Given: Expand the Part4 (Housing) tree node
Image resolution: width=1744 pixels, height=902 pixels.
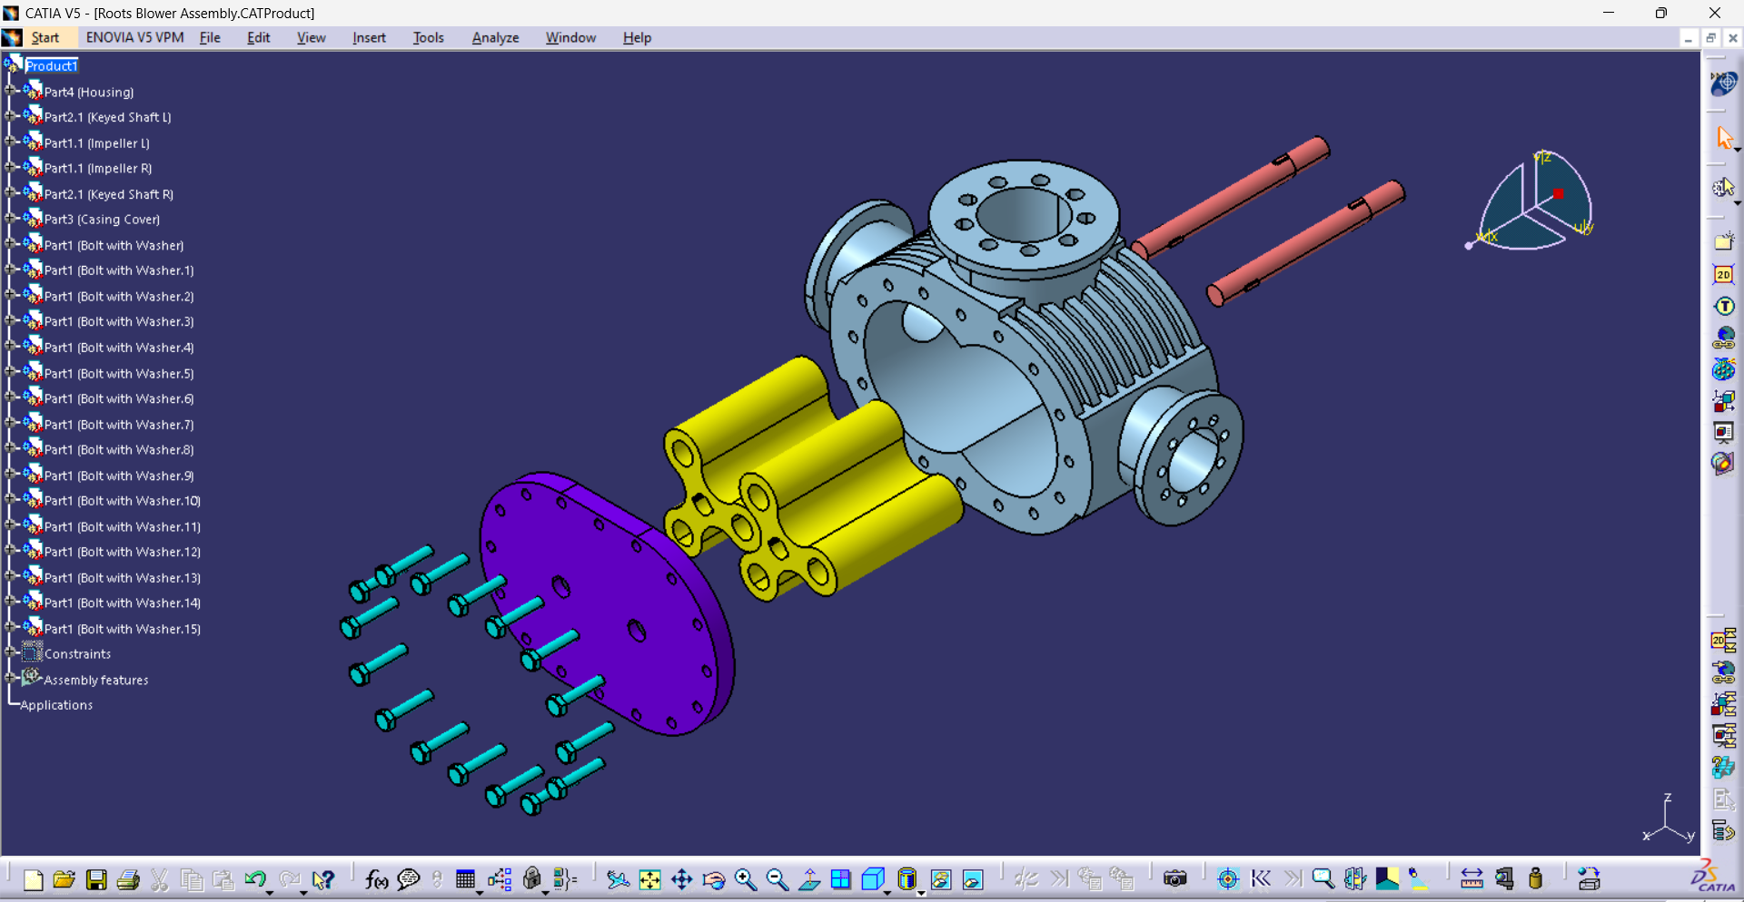Looking at the screenshot, I should click(x=10, y=91).
